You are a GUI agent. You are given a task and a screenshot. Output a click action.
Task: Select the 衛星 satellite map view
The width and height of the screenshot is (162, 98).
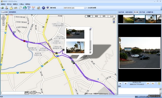(x=96, y=16)
